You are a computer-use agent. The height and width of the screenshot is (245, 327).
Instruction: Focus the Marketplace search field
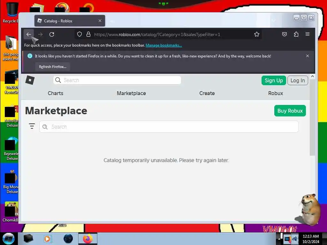click(169, 127)
